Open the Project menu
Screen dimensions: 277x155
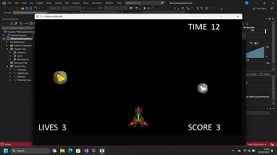coord(39,3)
